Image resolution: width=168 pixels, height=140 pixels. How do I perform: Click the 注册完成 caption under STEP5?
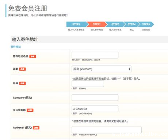coord(146,30)
